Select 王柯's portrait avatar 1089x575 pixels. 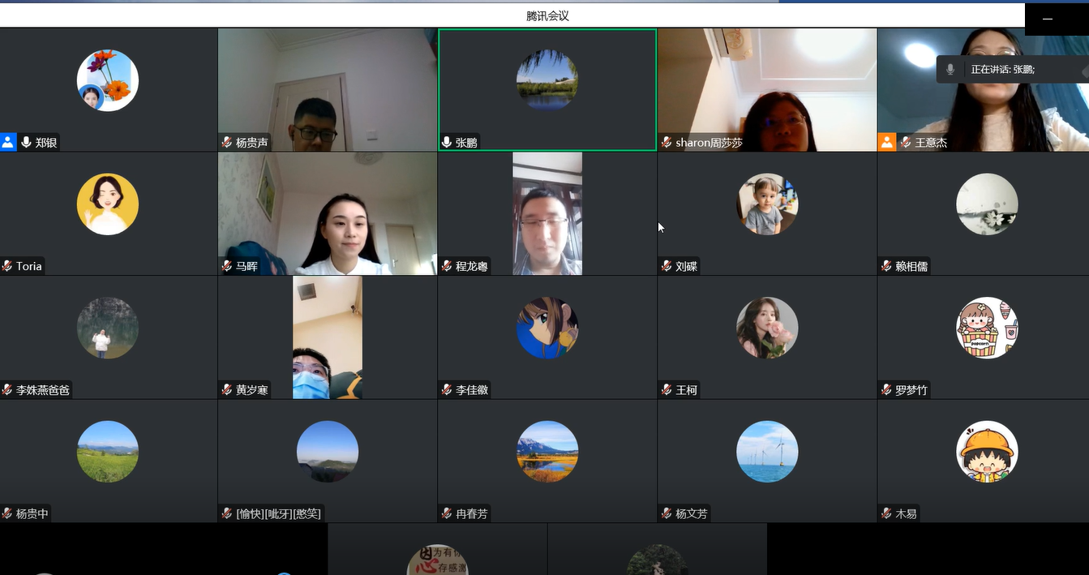pyautogui.click(x=767, y=328)
